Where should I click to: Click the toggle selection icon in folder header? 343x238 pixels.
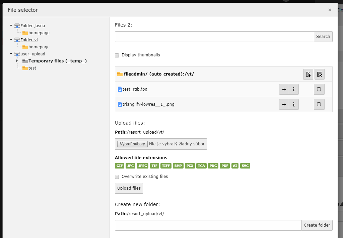click(319, 74)
